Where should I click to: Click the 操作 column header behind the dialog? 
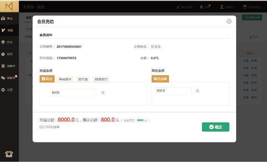coord(250,53)
